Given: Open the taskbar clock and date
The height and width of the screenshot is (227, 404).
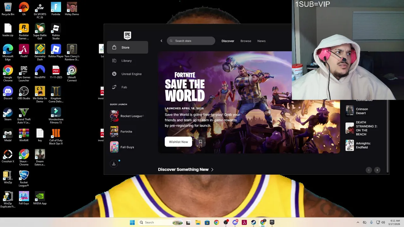Looking at the screenshot, I should [394, 222].
